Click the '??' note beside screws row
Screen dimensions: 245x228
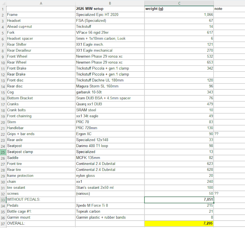pyautogui.click(x=229, y=194)
